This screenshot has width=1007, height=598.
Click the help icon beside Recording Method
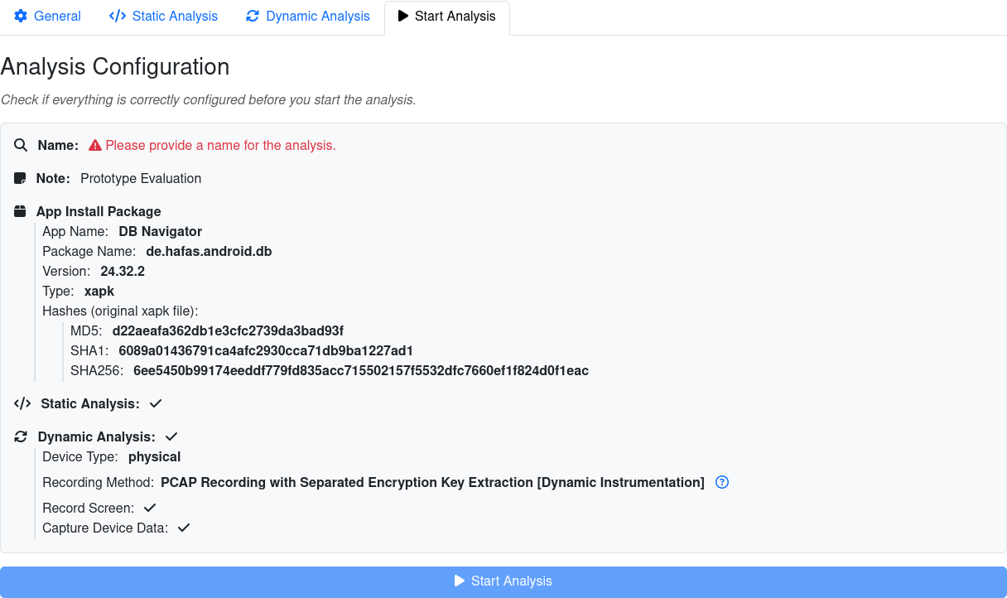tap(722, 482)
